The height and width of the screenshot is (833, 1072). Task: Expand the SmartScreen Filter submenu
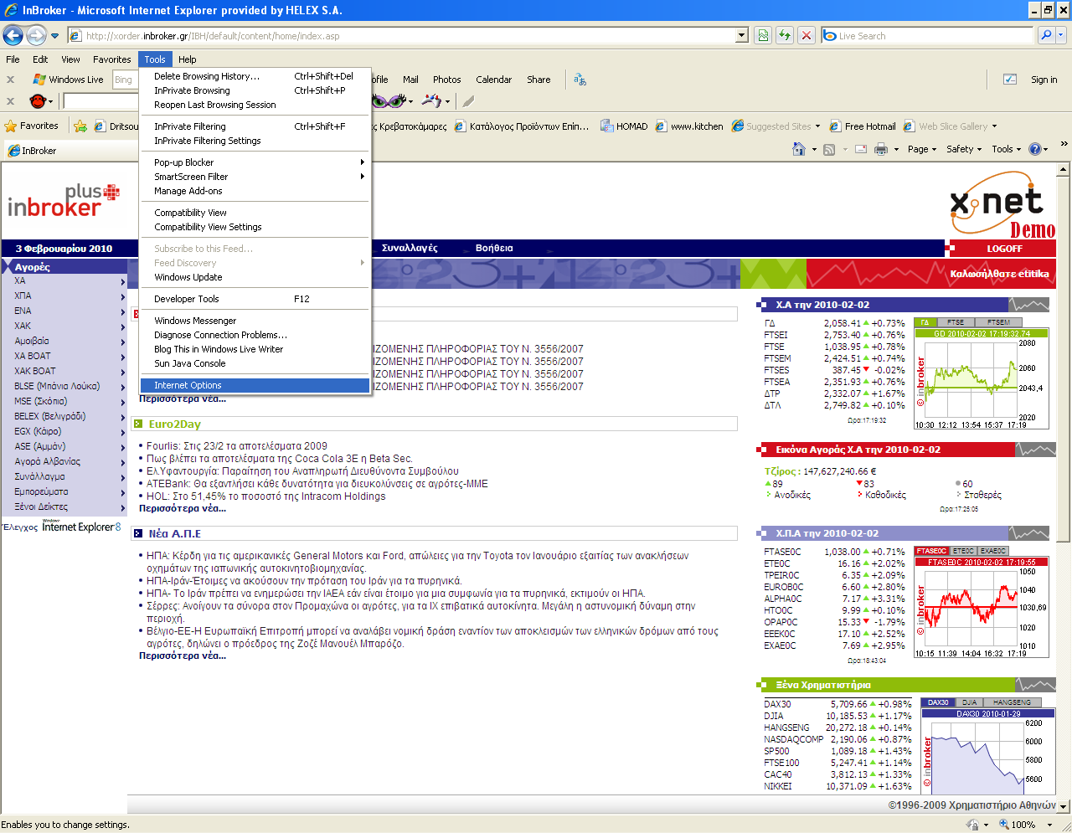pyautogui.click(x=255, y=177)
